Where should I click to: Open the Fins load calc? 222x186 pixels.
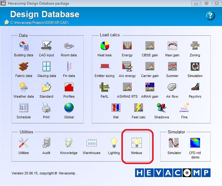(184, 107)
